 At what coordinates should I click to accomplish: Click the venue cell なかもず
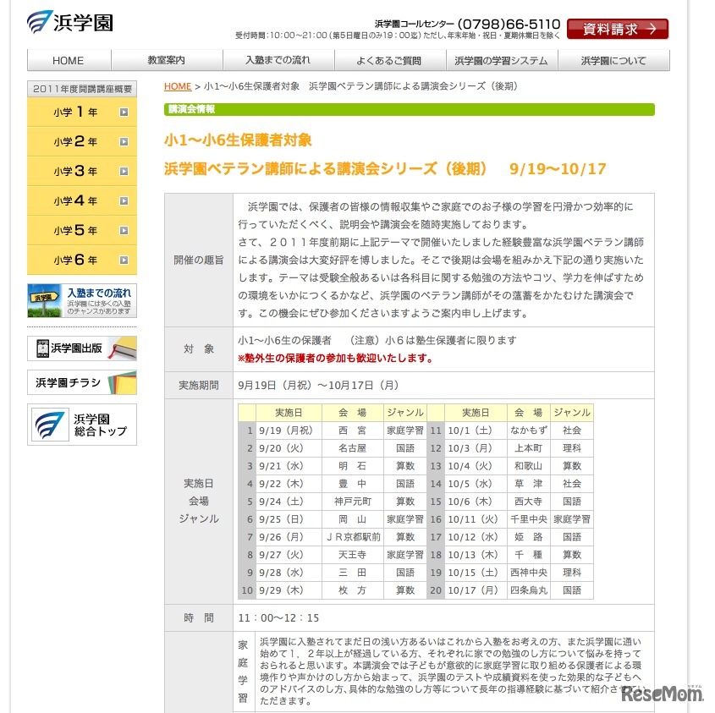point(529,431)
